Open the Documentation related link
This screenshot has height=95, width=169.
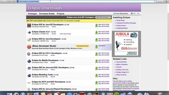121,62
